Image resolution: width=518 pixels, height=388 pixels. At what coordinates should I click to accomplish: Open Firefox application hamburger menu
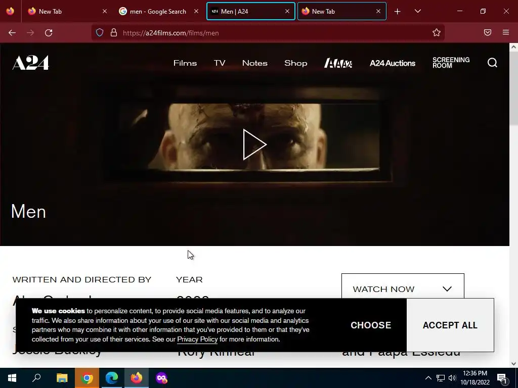[506, 32]
